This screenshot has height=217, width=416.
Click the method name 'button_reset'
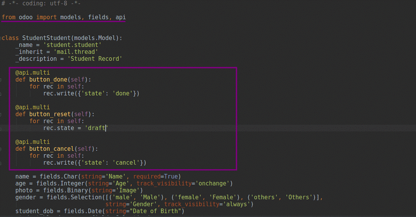(50, 114)
